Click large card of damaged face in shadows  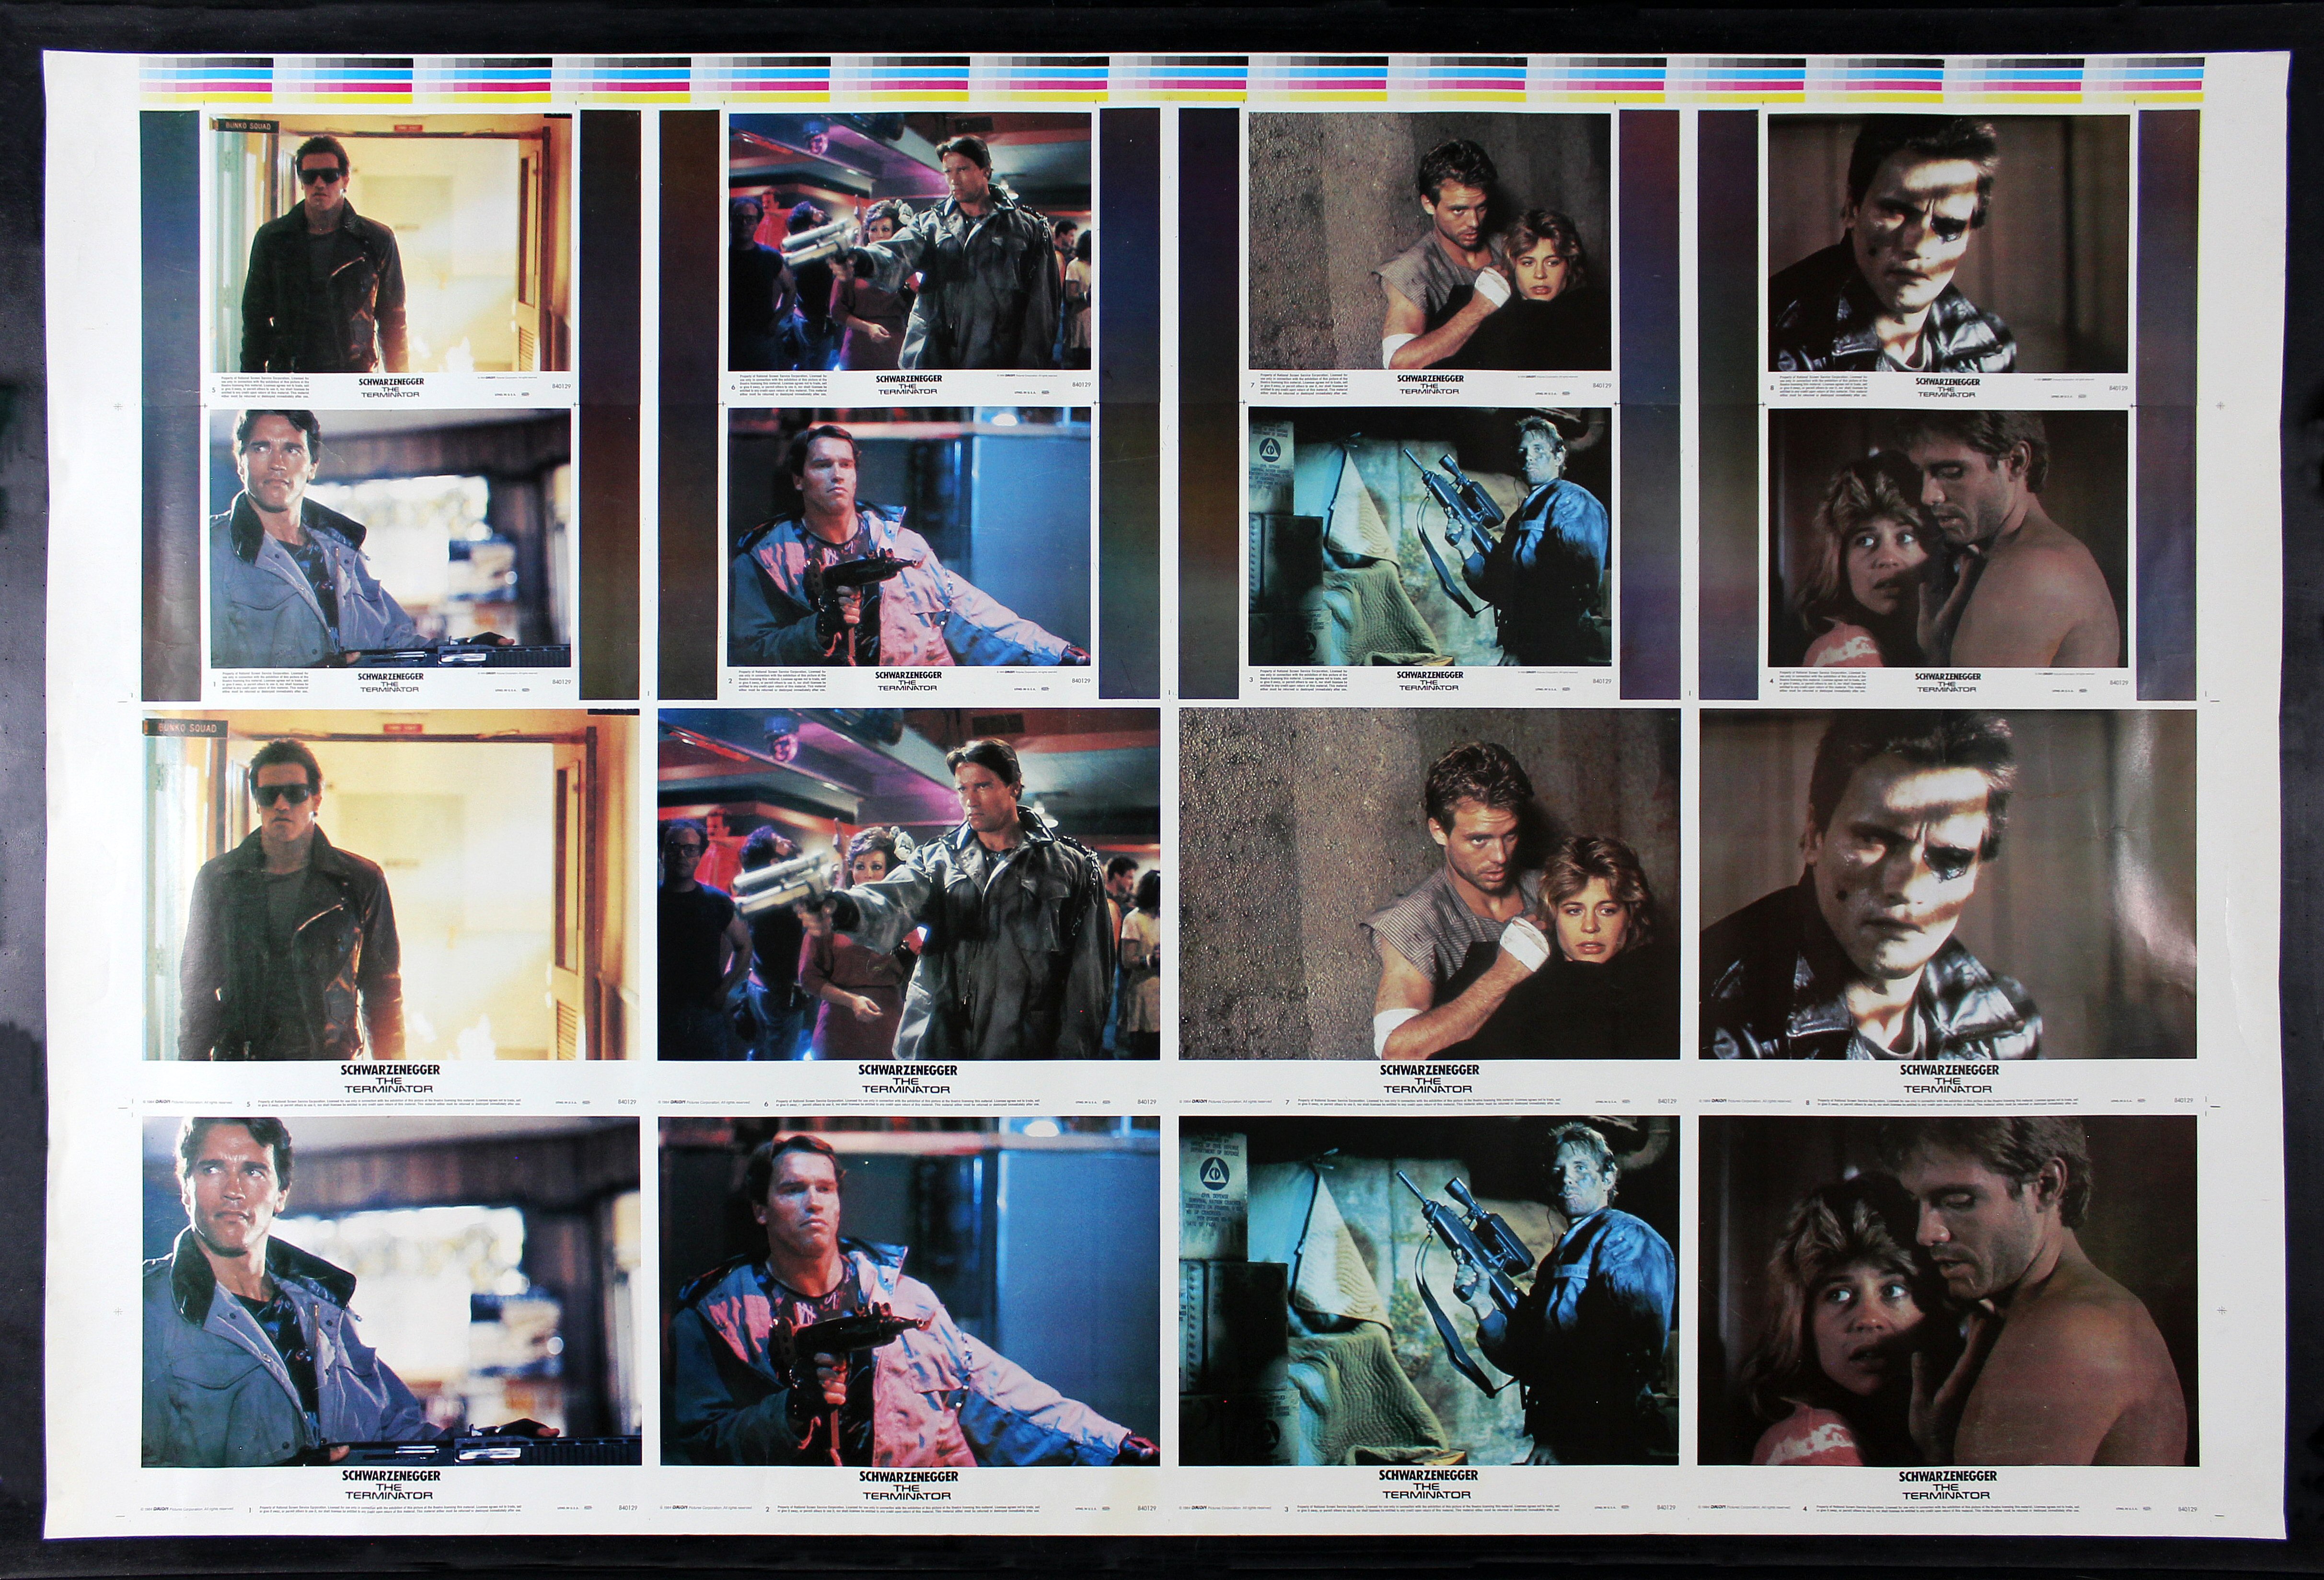[x=1947, y=885]
